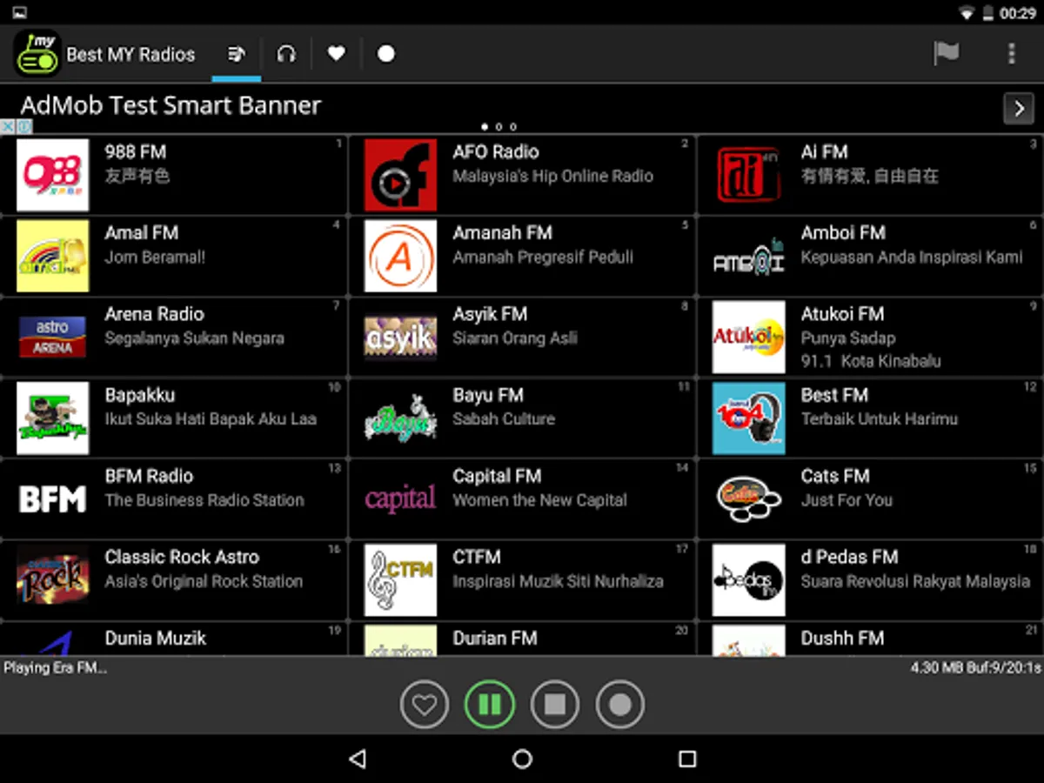Open the three-dot overflow menu
Screen dimensions: 1044x783
coord(1011,54)
